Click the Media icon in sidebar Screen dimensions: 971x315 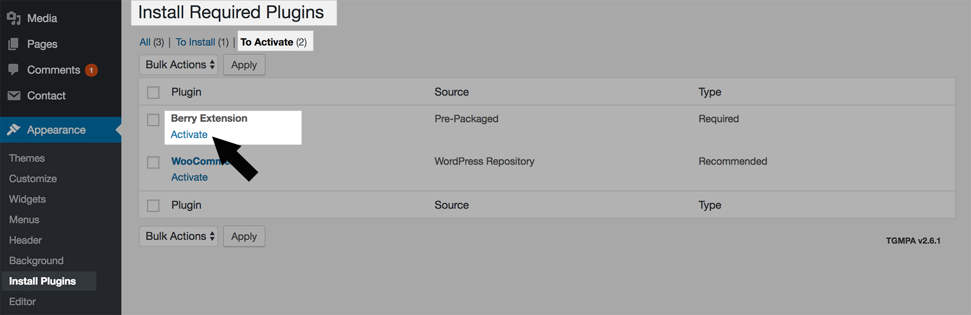click(x=13, y=18)
